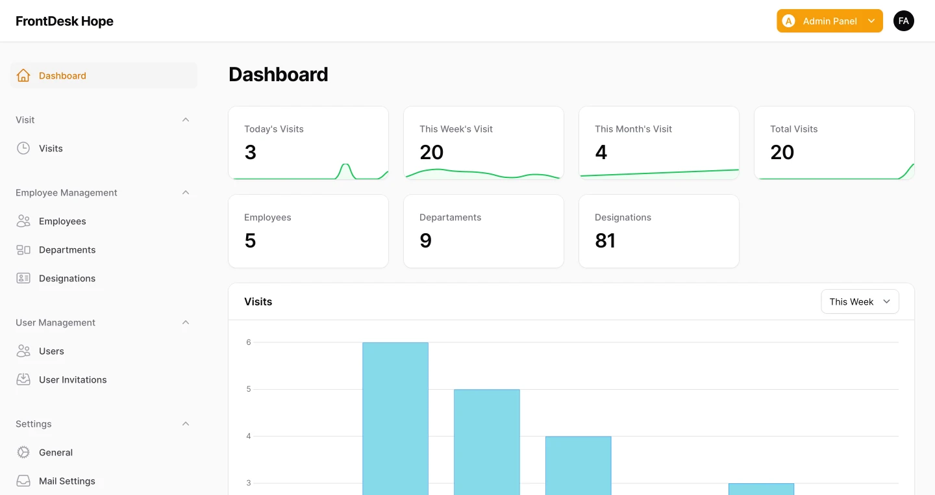
Task: Click the tallest chart bar reaching 6
Action: 395,418
